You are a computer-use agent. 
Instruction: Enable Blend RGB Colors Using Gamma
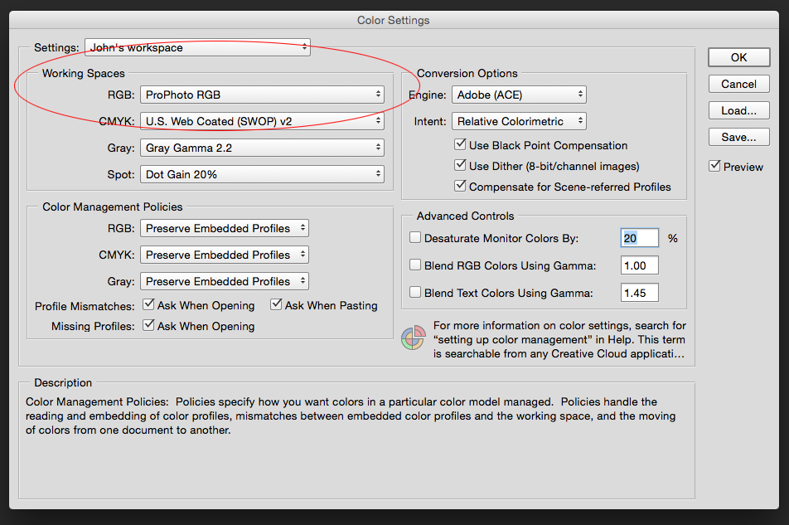click(415, 265)
